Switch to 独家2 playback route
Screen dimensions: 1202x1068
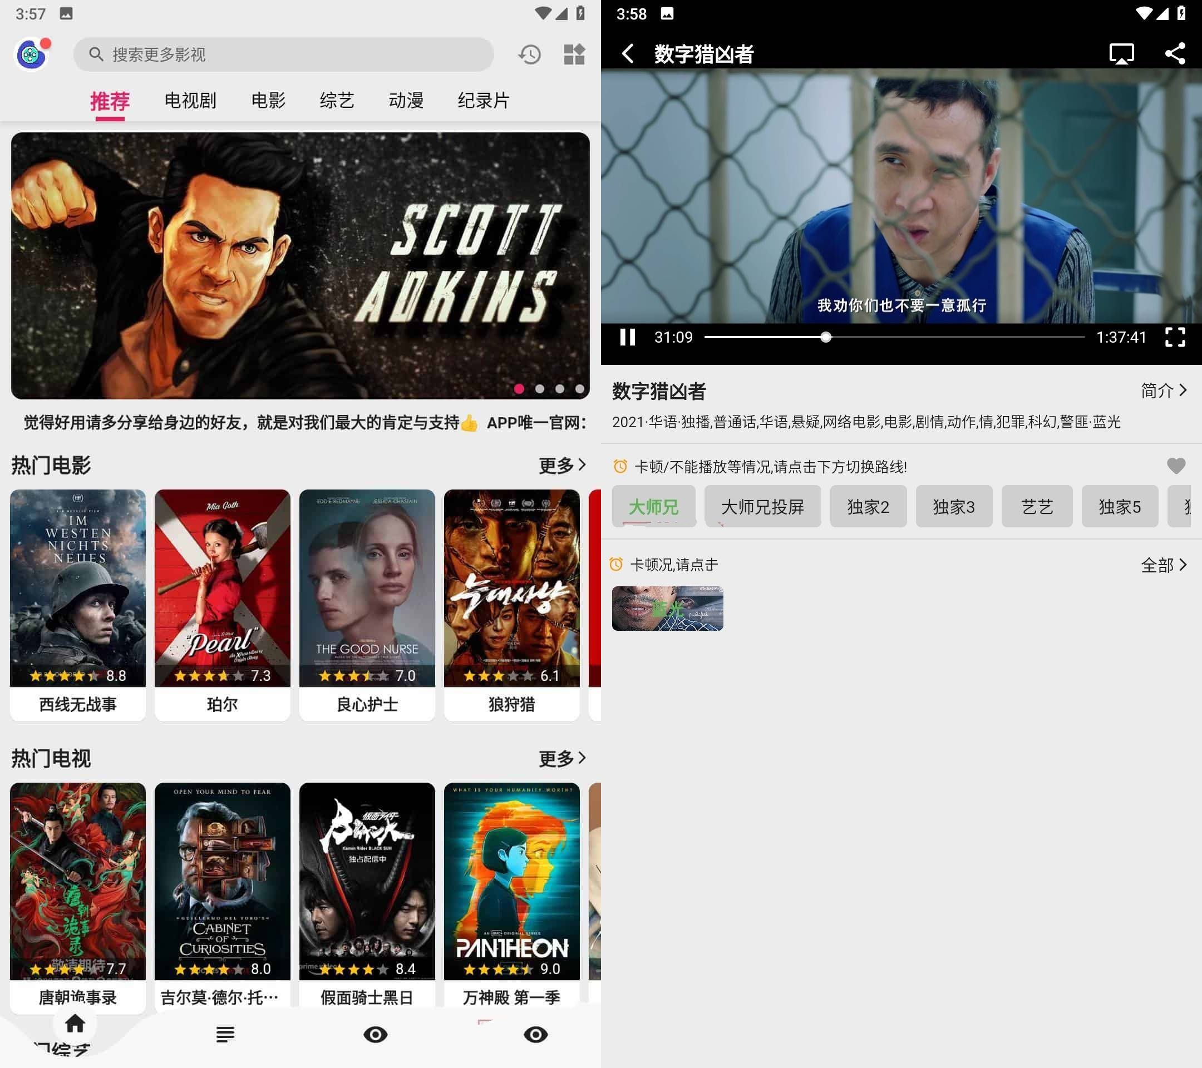(868, 506)
